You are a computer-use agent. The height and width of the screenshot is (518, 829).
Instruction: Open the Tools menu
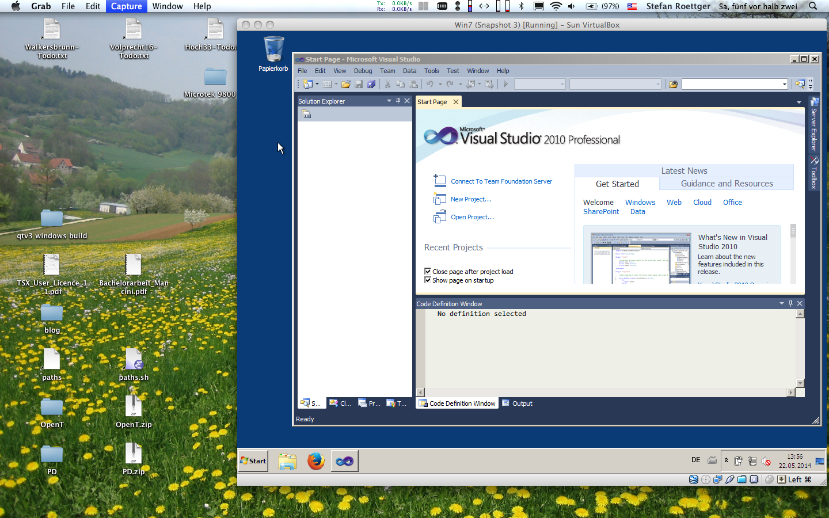tap(431, 71)
